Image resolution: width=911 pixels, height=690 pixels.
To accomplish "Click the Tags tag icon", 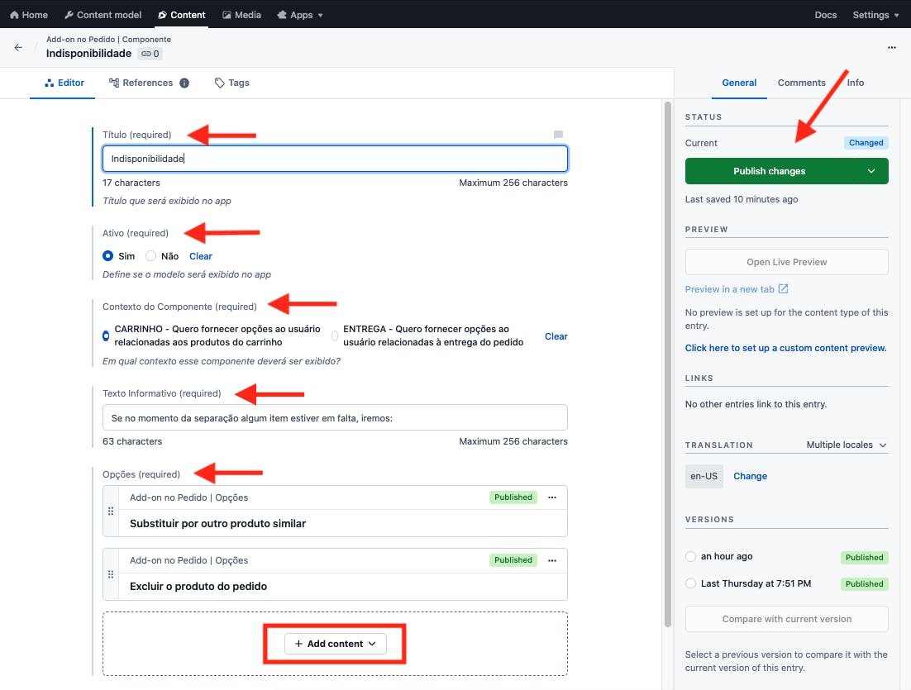I will click(x=220, y=83).
